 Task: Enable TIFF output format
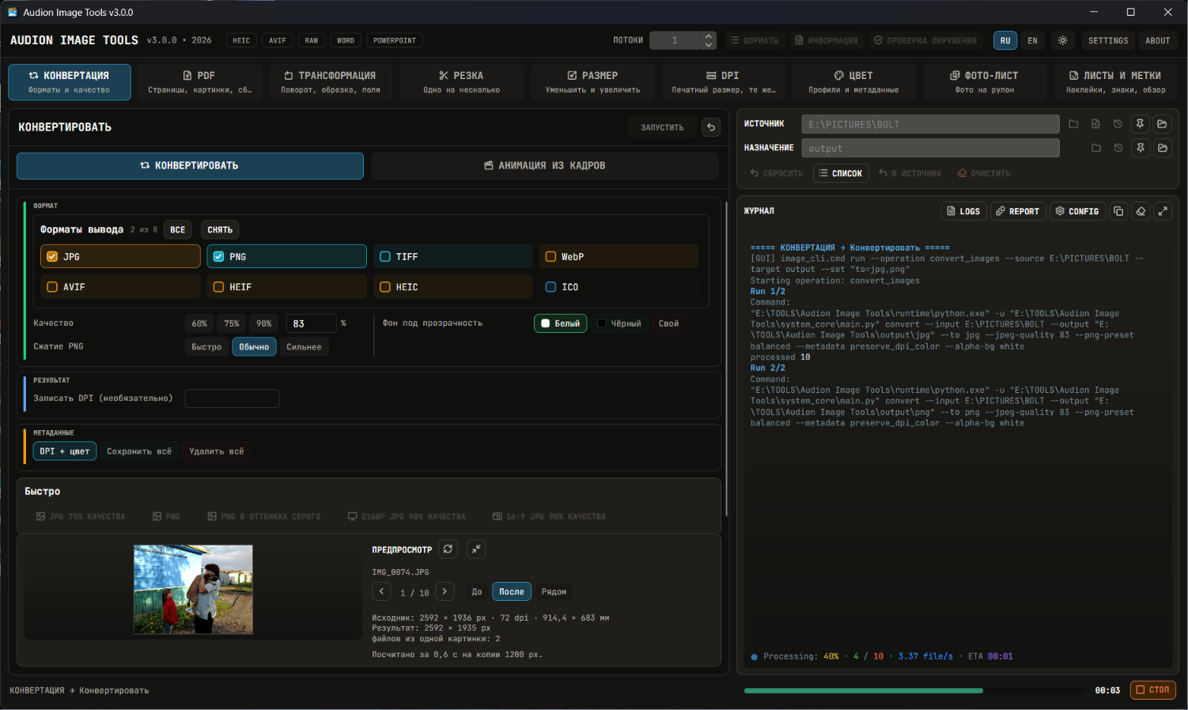click(x=452, y=256)
